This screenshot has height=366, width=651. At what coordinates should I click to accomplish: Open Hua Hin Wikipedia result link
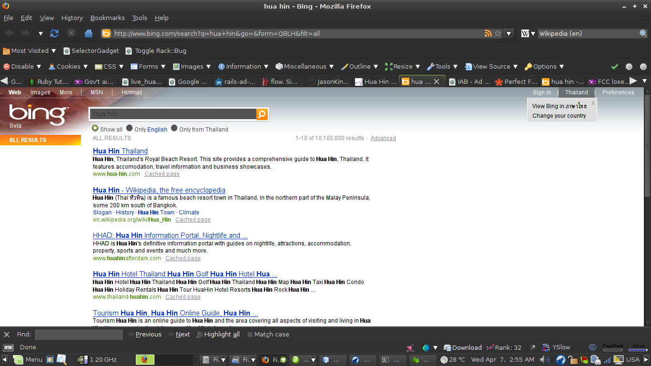pyautogui.click(x=159, y=190)
